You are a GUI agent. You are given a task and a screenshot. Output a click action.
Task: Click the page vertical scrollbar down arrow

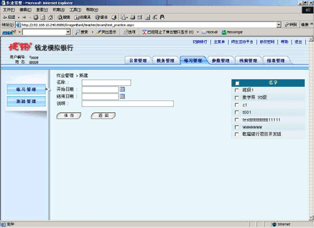[x=311, y=217]
